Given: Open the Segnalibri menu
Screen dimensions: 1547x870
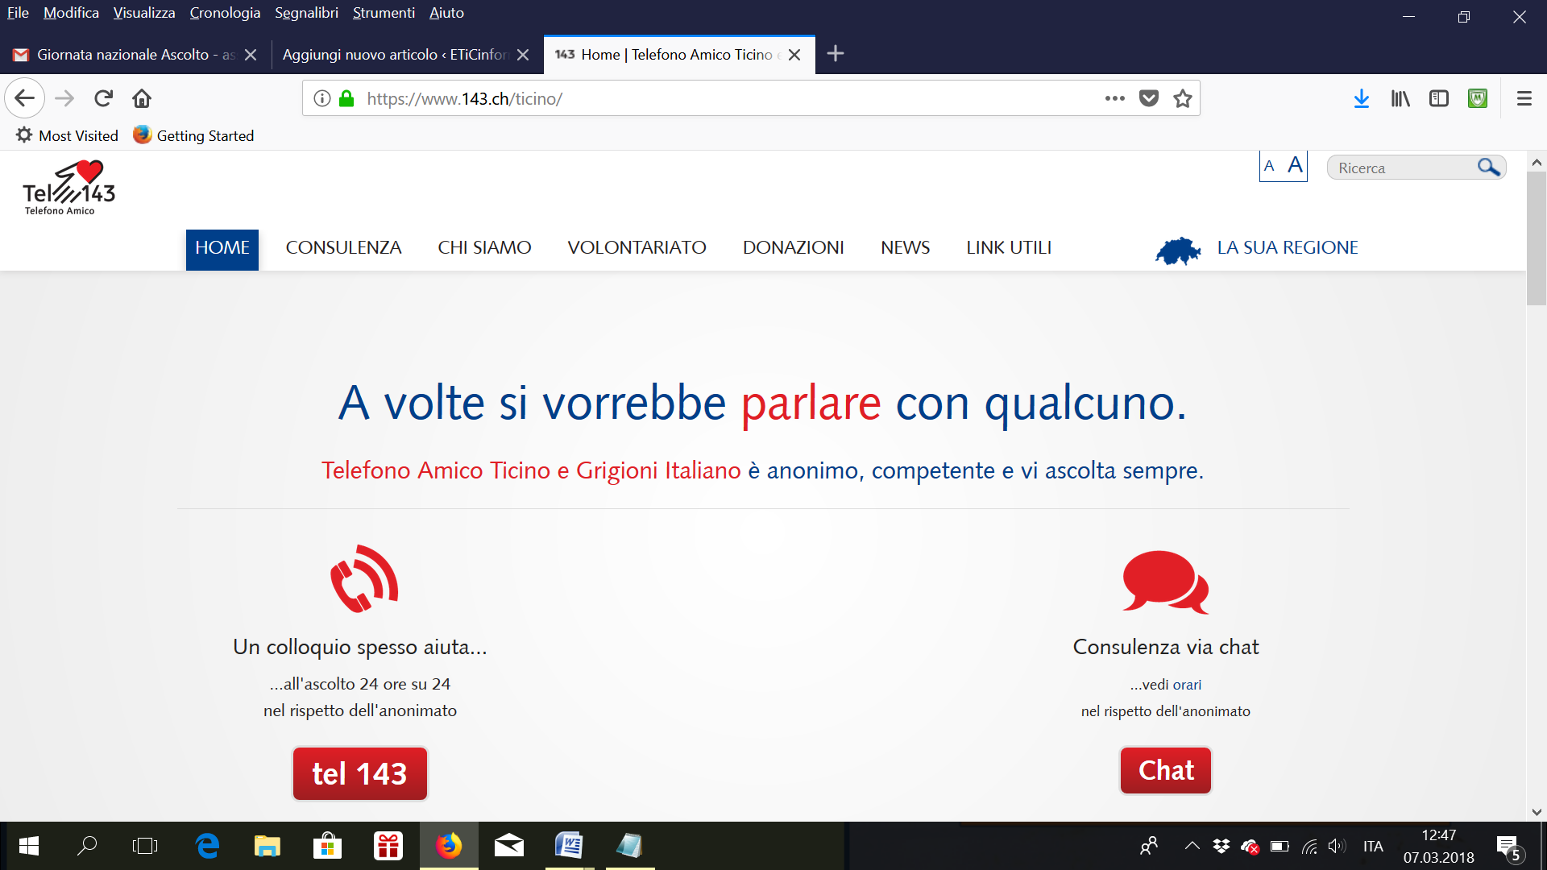Looking at the screenshot, I should tap(306, 13).
